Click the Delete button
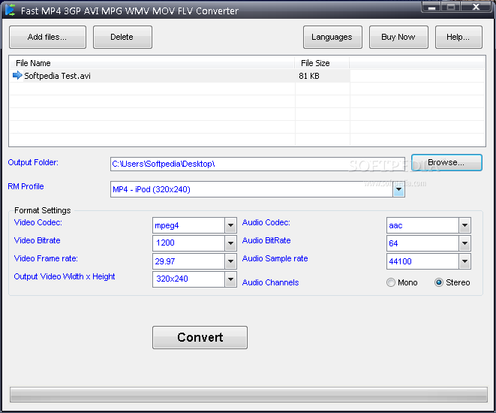 tap(122, 37)
